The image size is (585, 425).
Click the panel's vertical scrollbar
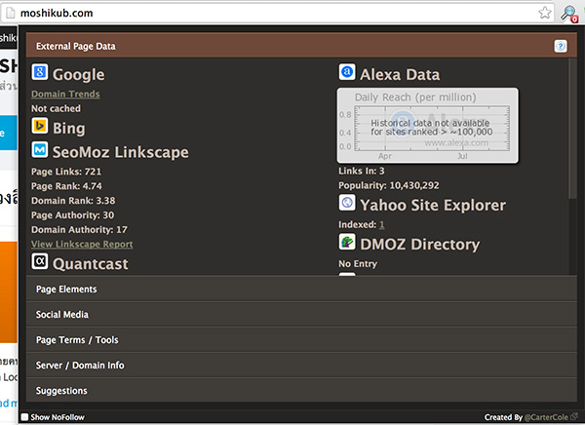572,129
